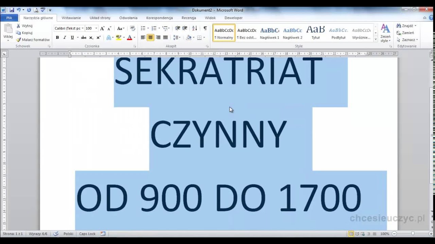Open the line spacing dropdown
435x244 pixels.
click(177, 38)
